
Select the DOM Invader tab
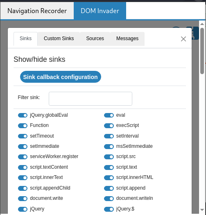pyautogui.click(x=100, y=11)
